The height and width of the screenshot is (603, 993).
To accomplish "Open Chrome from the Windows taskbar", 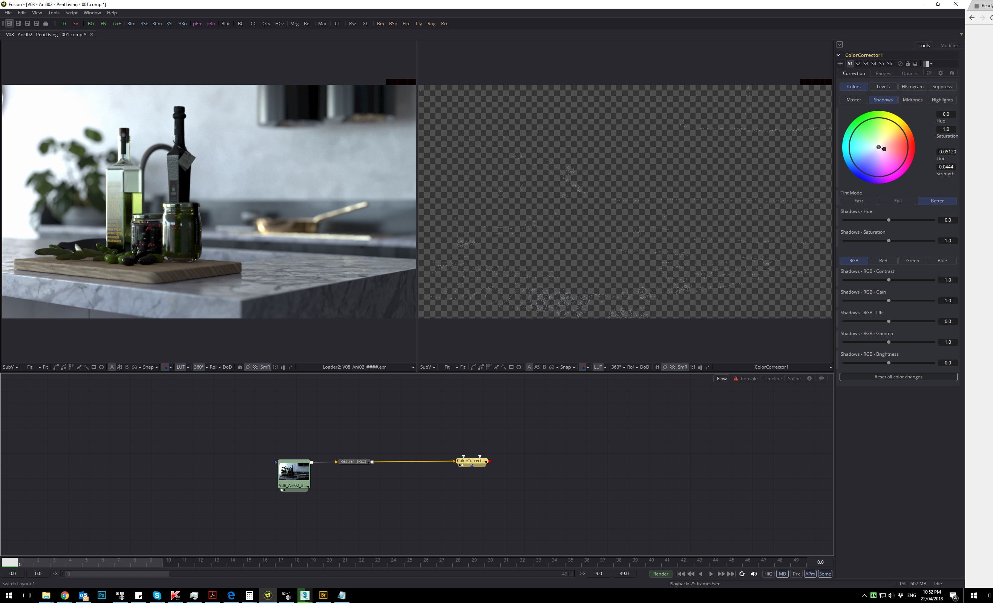I will pos(65,595).
